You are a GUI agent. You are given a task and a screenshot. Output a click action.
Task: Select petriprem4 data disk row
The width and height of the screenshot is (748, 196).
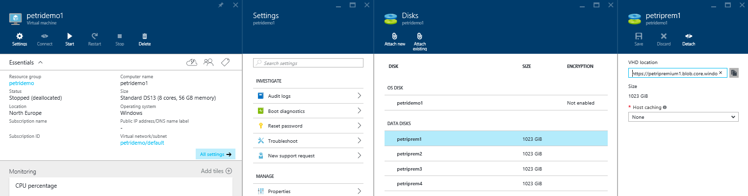[x=496, y=183]
